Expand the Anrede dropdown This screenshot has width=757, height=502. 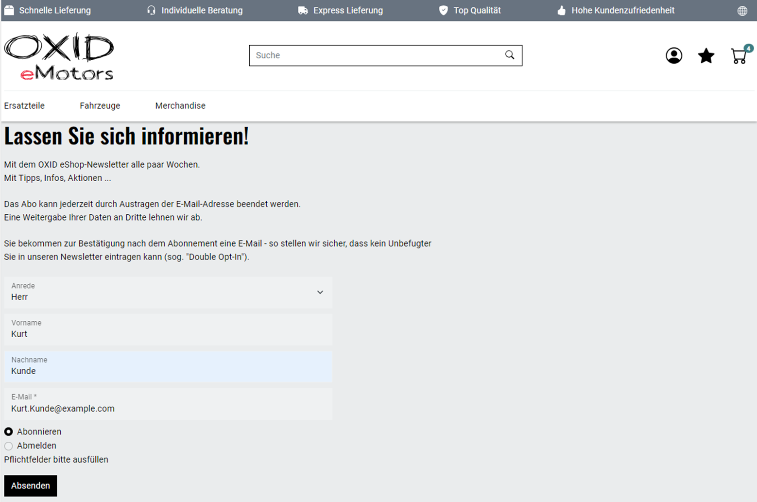click(x=168, y=292)
